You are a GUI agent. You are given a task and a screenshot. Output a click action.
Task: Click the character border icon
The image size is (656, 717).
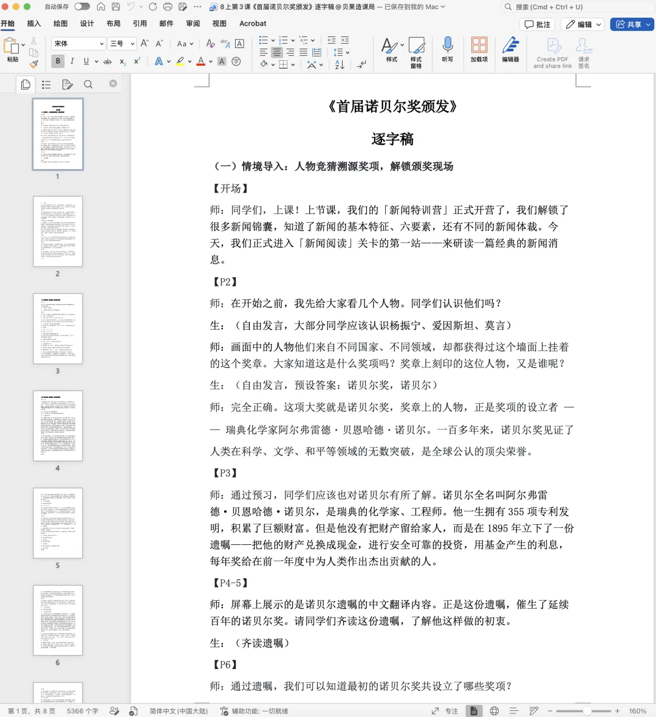coord(239,43)
